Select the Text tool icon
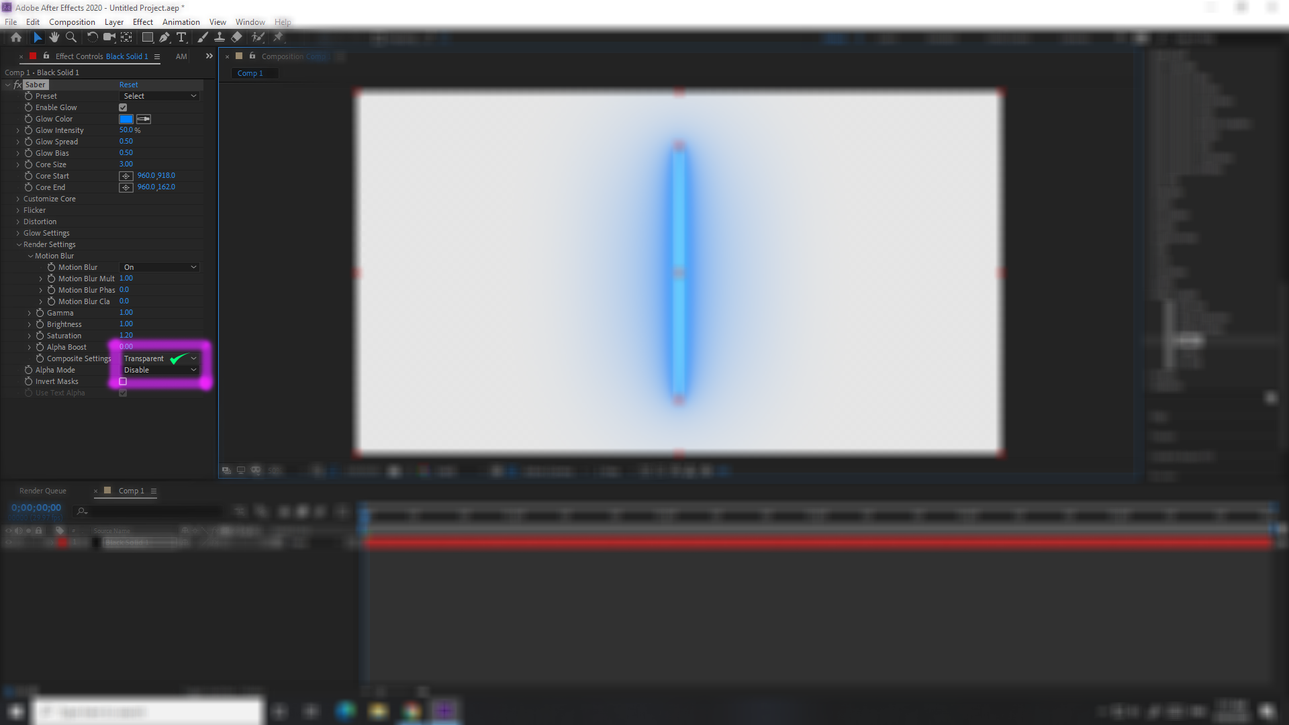Viewport: 1289px width, 725px height. pos(183,37)
